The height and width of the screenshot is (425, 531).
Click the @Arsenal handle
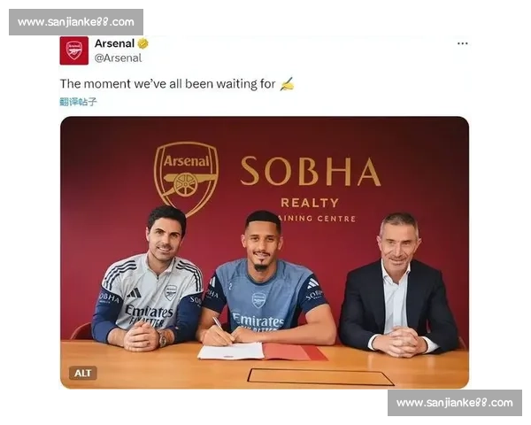[x=118, y=58]
